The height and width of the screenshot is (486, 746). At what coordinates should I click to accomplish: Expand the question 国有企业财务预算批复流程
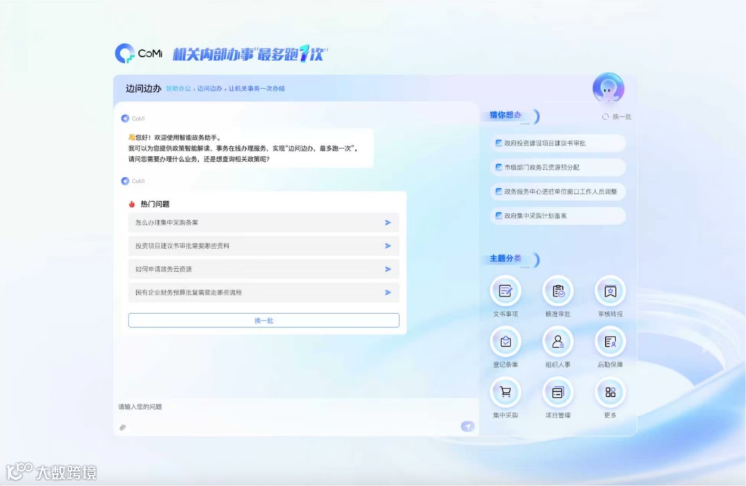point(262,292)
